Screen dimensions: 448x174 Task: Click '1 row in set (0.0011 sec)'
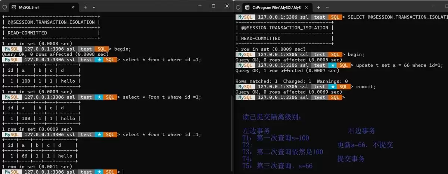coord(37,167)
